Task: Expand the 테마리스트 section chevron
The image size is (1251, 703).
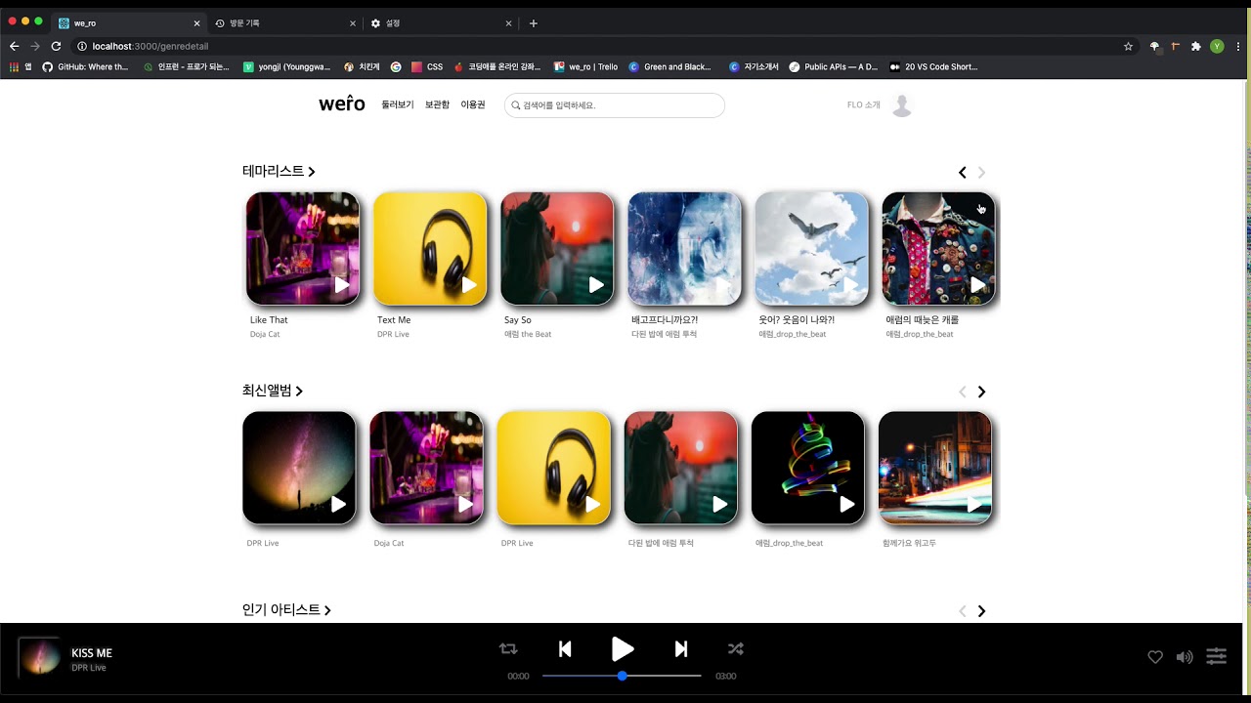Action: tap(312, 172)
